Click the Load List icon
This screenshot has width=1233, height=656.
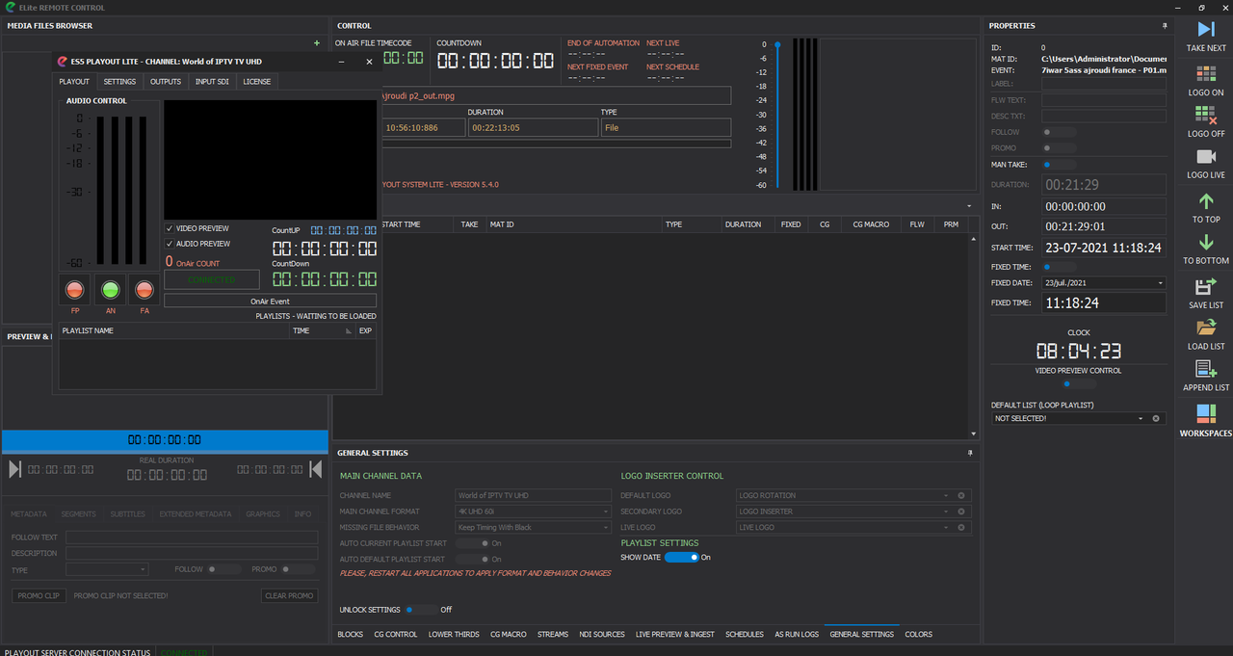point(1205,328)
